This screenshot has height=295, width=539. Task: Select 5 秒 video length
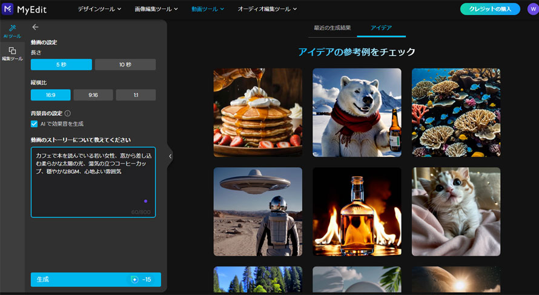[61, 65]
